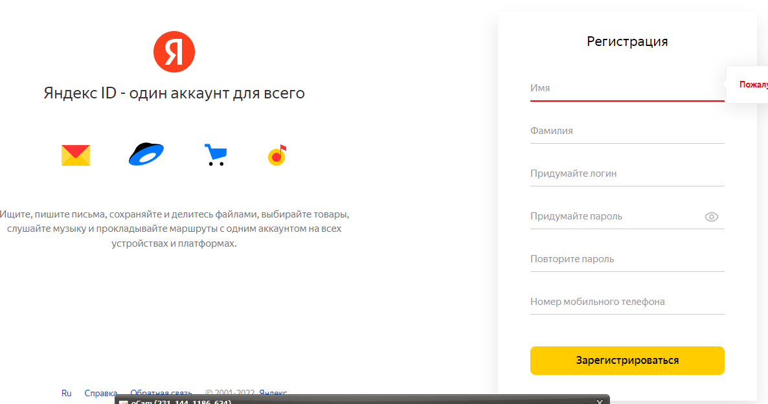Close the oCam window
Screen dimensions: 768x404
600,401
